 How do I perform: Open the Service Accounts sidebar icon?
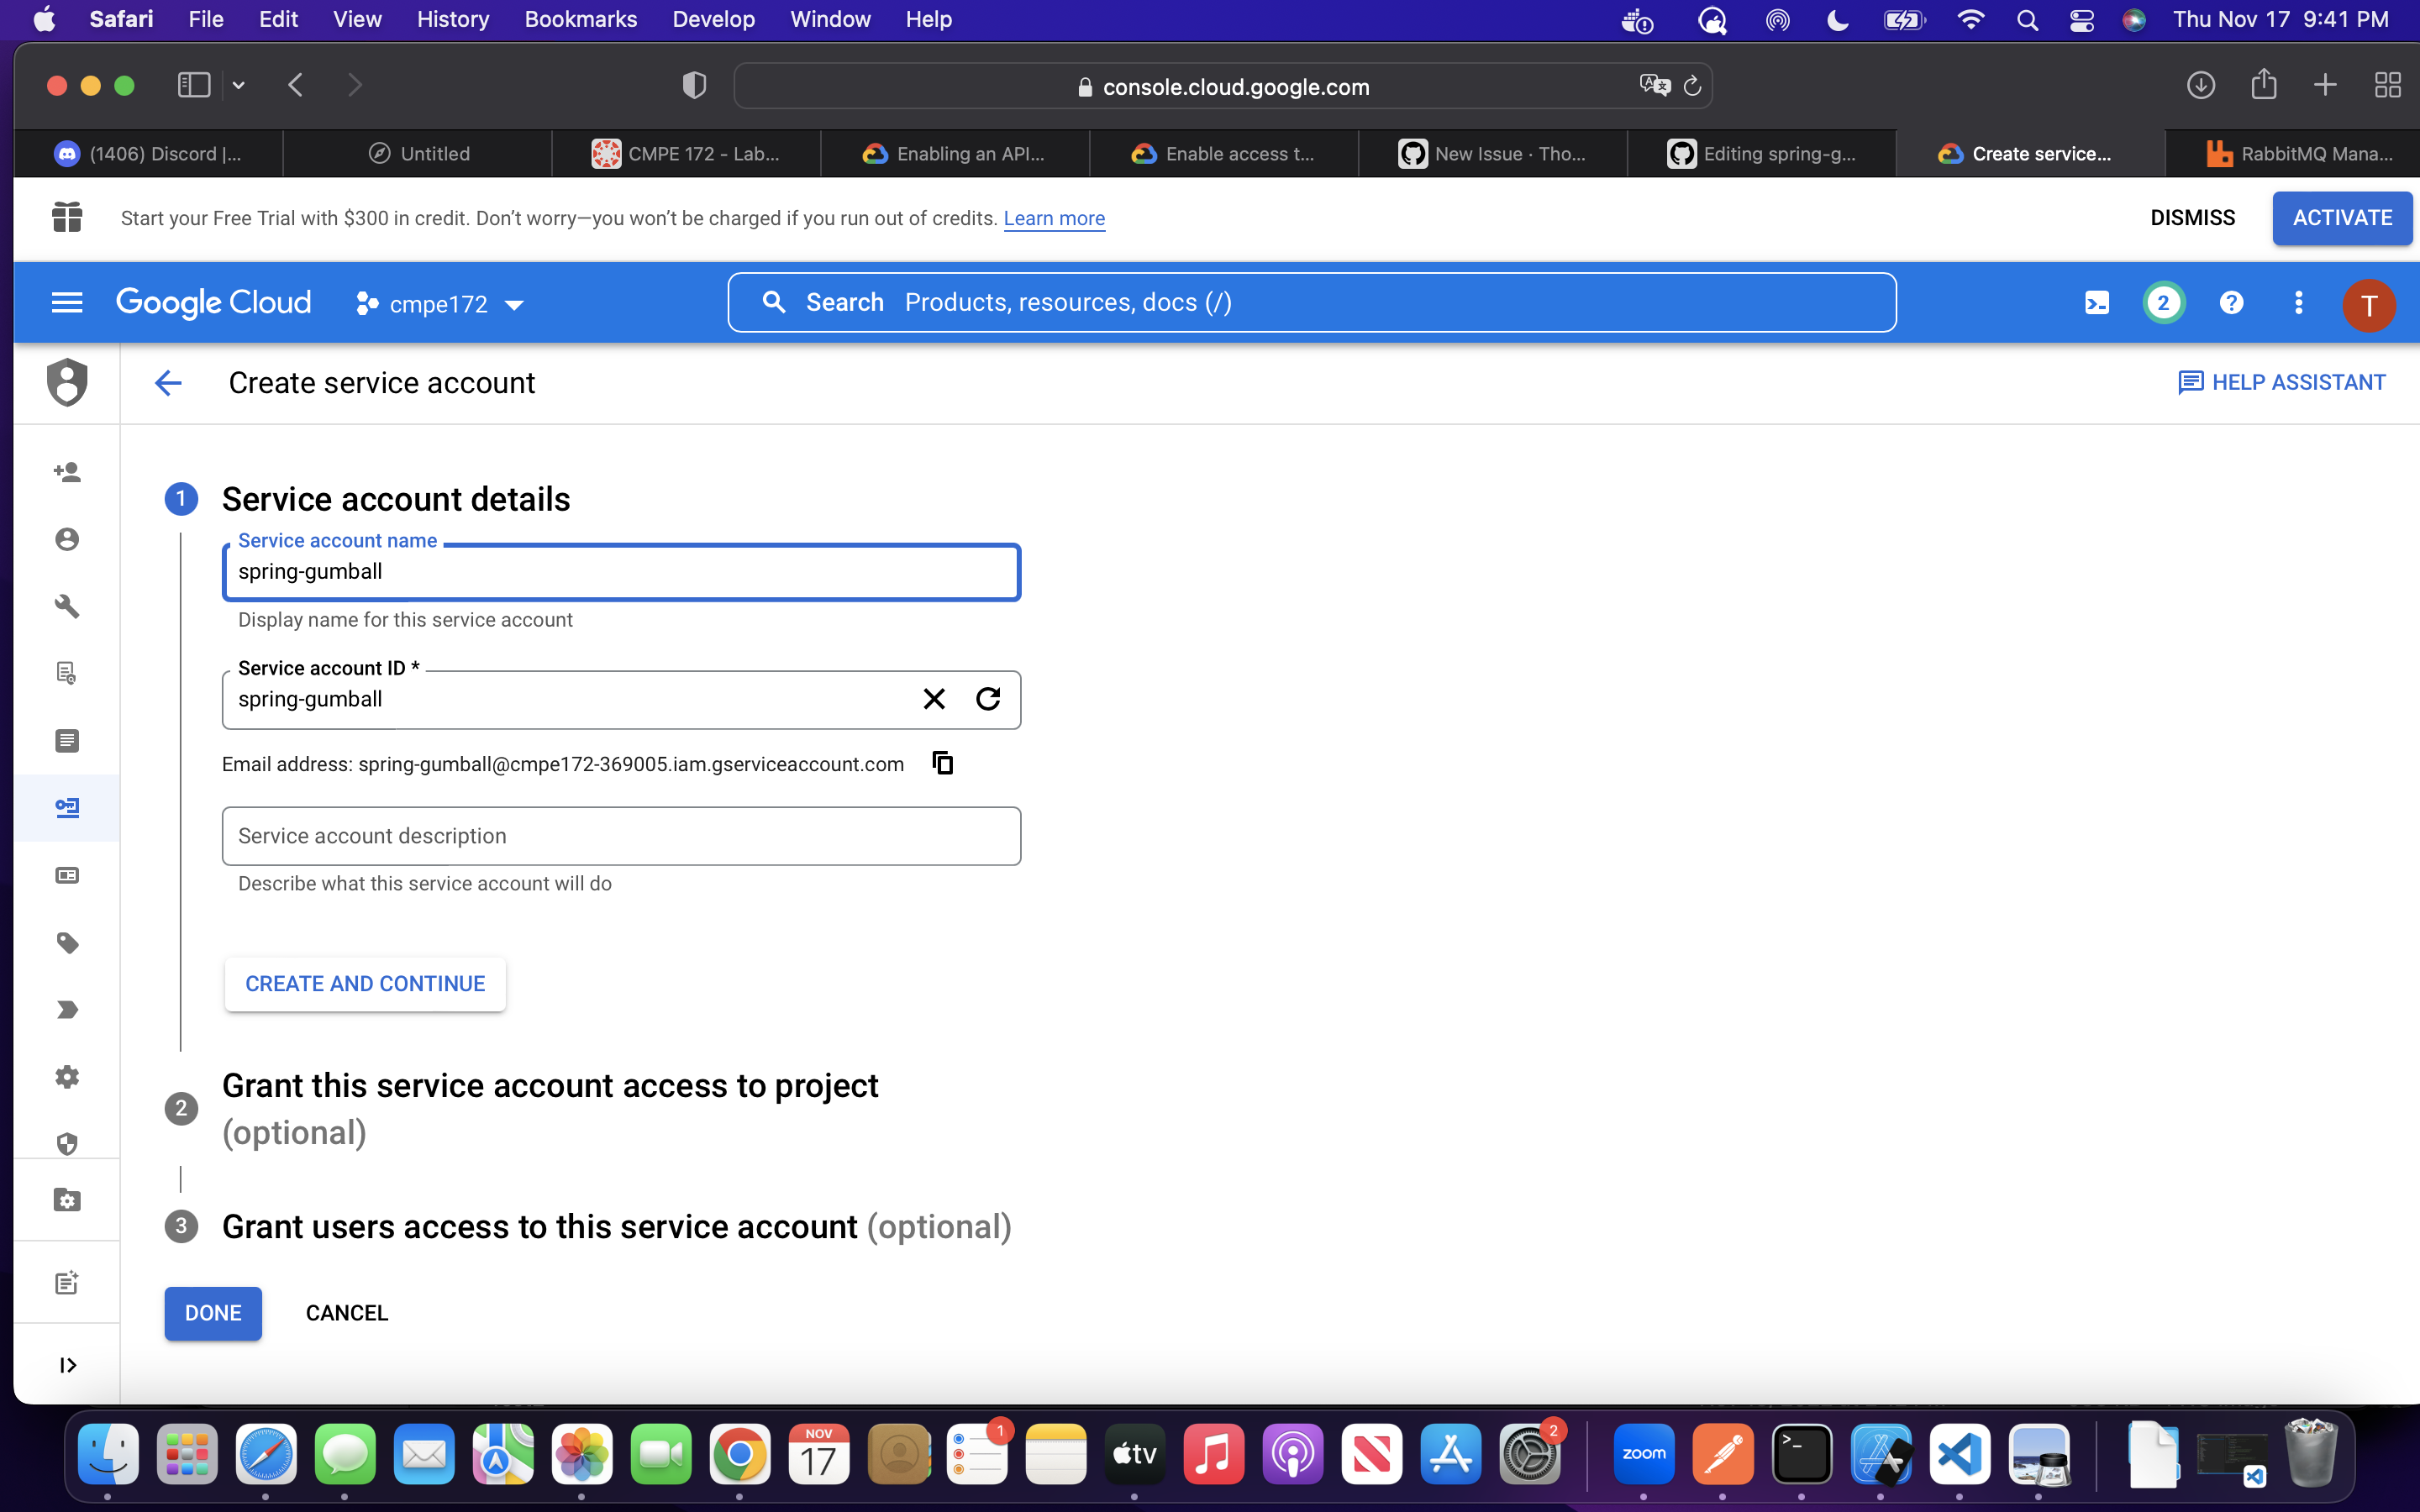(x=67, y=807)
